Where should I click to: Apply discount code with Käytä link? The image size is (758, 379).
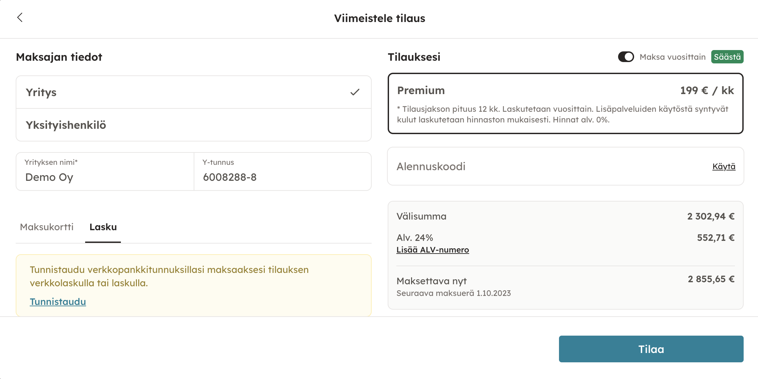[724, 166]
